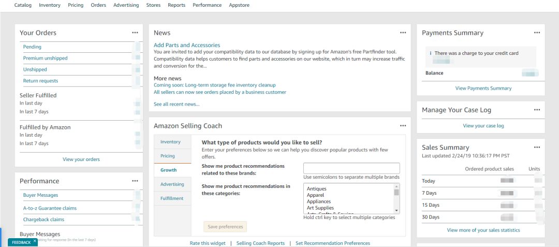Open the Your Orders widget options menu
Screen dimensions: 559x247
[135, 33]
